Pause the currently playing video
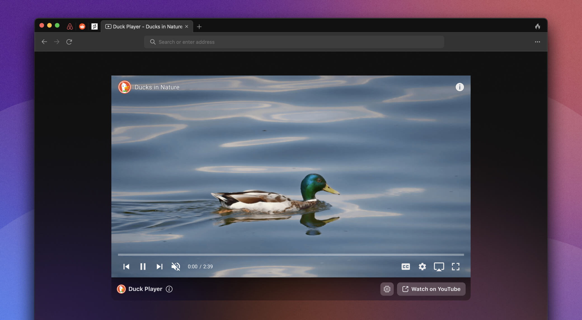582x320 pixels. (x=143, y=266)
